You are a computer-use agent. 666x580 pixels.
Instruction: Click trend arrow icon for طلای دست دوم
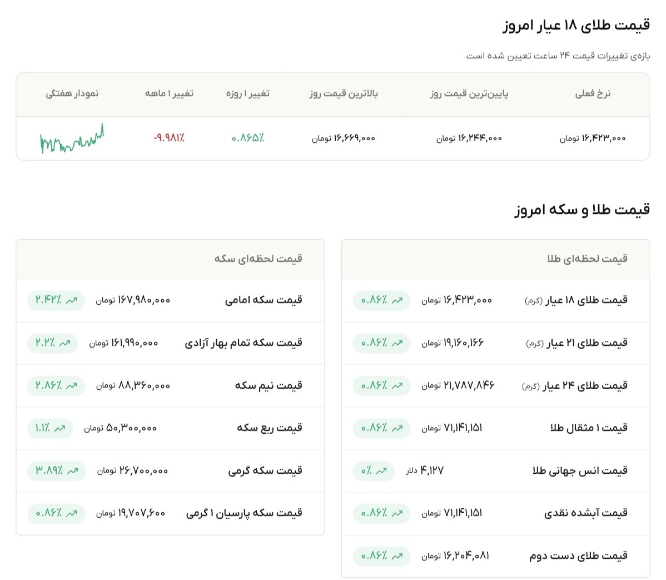(397, 556)
